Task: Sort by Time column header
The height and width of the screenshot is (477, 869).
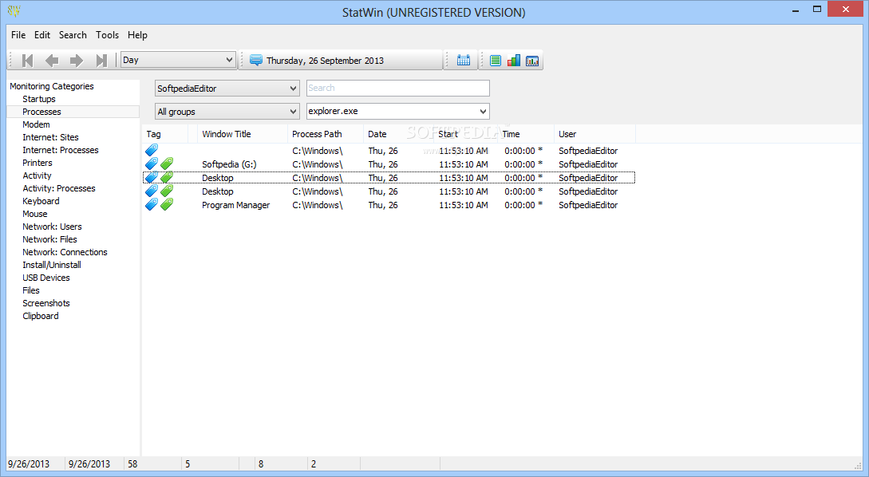Action: (x=526, y=134)
